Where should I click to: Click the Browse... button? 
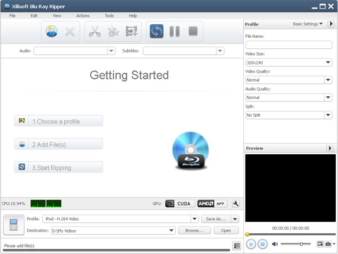coord(194,230)
